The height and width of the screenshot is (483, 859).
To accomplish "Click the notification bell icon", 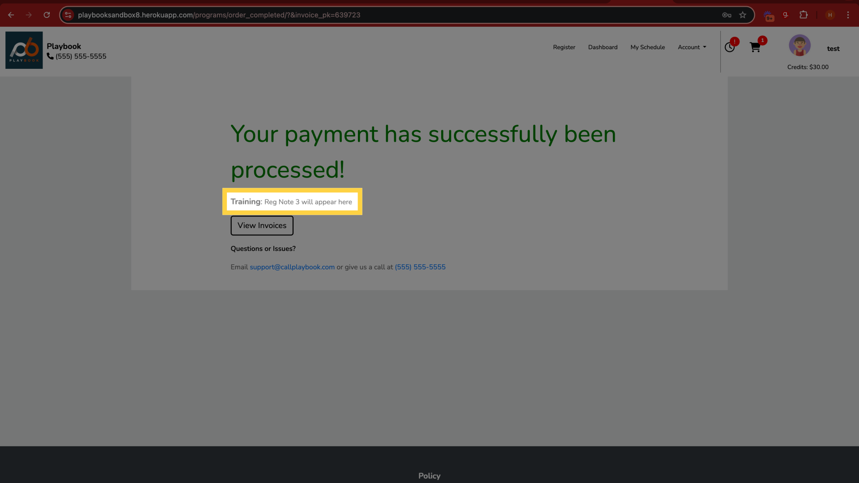I will tap(730, 47).
